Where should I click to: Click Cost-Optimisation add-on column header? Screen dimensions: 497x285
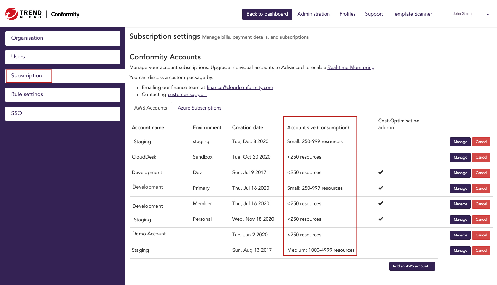click(399, 124)
